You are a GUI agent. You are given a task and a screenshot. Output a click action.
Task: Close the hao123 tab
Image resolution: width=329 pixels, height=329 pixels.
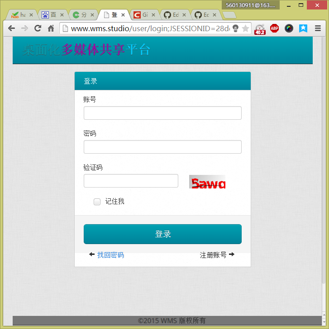coord(31,15)
